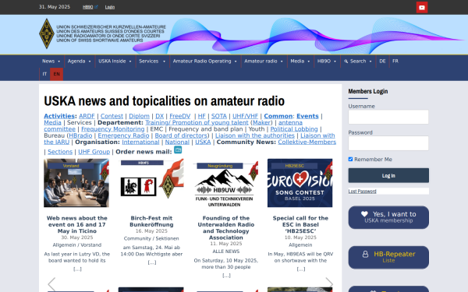Expand the News menu
This screenshot has width=468, height=292.
click(x=51, y=61)
